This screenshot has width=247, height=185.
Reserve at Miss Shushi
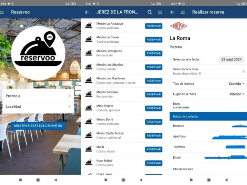pyautogui.click(x=154, y=108)
